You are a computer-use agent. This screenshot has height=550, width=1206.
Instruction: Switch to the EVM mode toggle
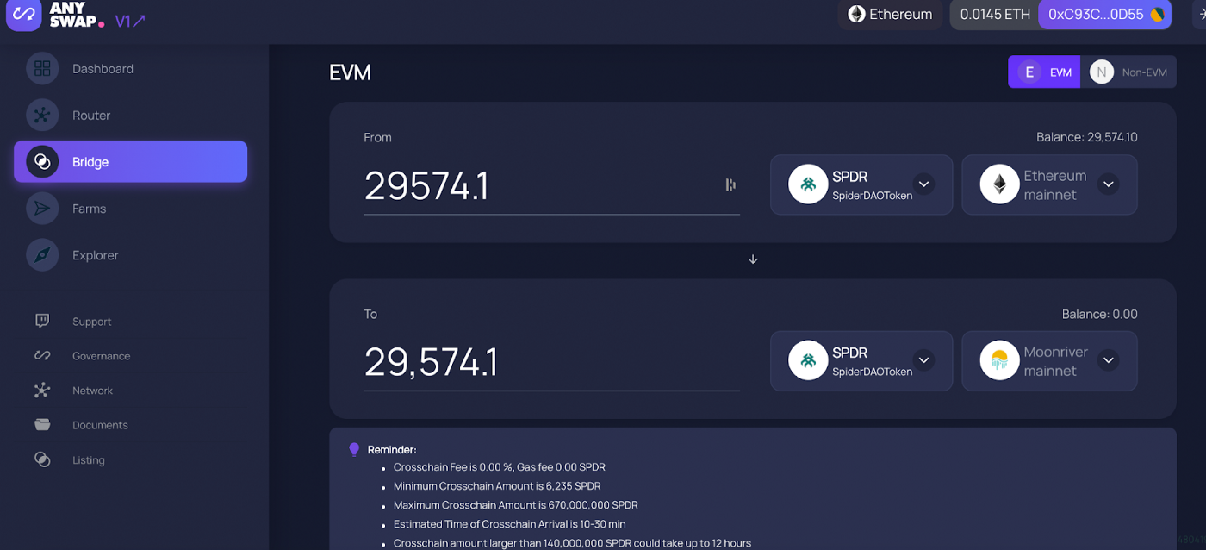(1044, 72)
